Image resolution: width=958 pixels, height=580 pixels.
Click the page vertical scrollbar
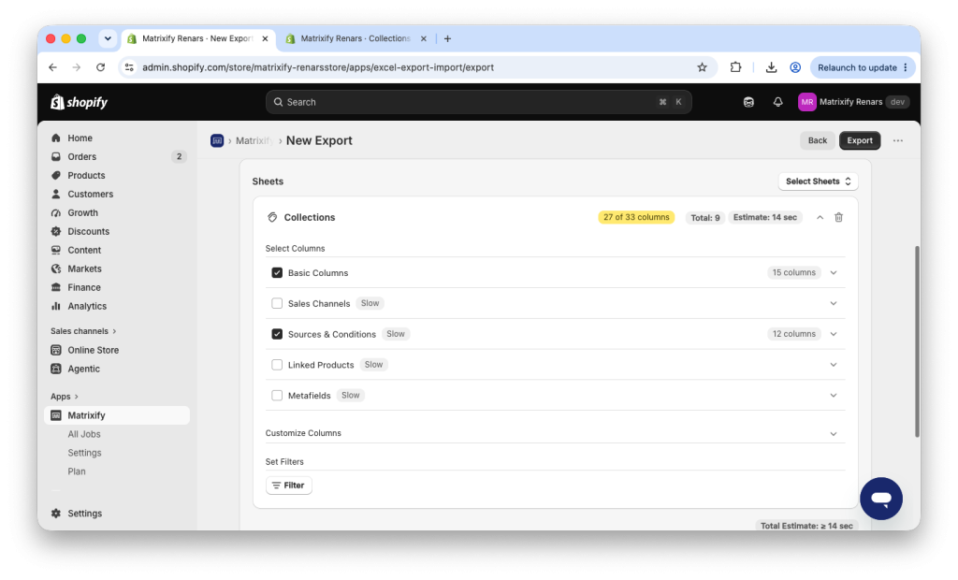(917, 341)
